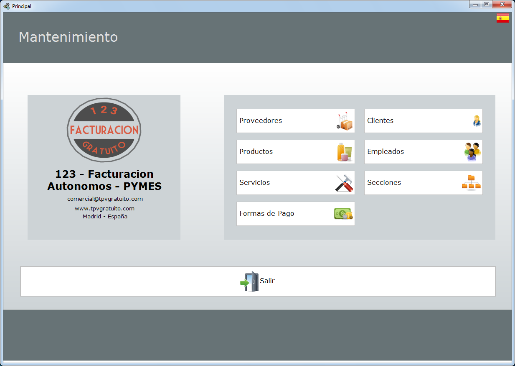Select the Spanish flag language icon
This screenshot has height=366, width=515.
click(x=502, y=18)
